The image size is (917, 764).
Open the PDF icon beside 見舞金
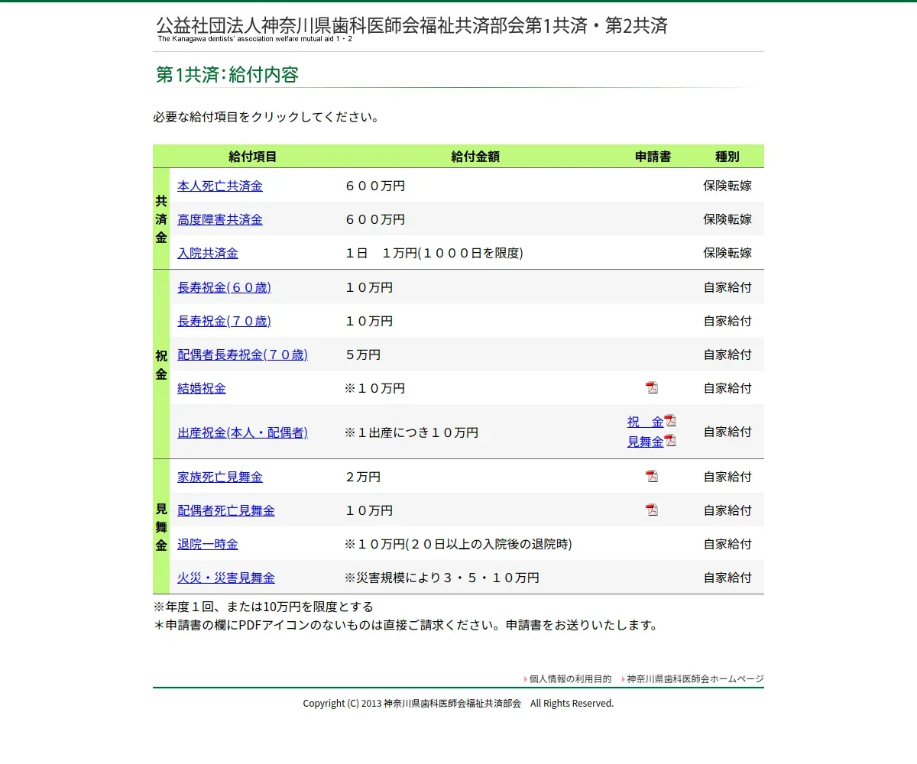670,440
